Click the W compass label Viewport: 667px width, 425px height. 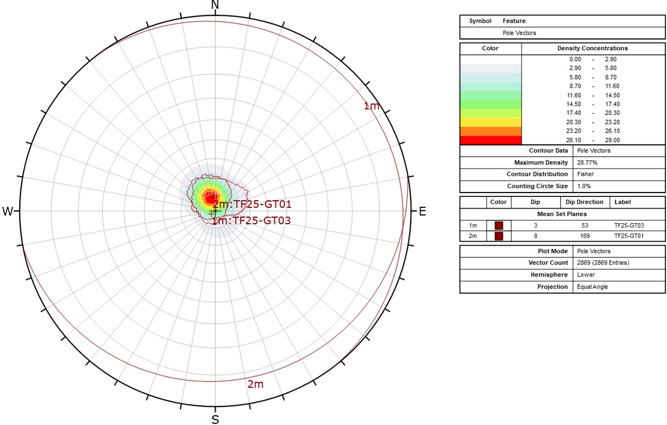pos(8,212)
